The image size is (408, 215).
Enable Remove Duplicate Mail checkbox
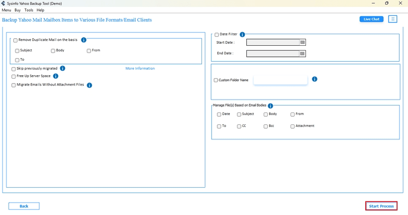pos(15,40)
